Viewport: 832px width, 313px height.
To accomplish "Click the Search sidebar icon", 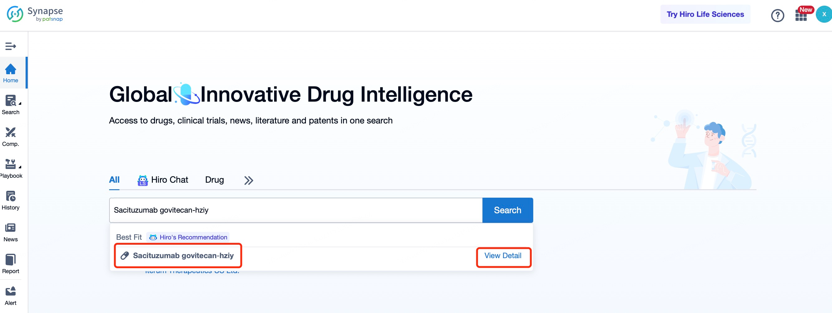I will [11, 104].
